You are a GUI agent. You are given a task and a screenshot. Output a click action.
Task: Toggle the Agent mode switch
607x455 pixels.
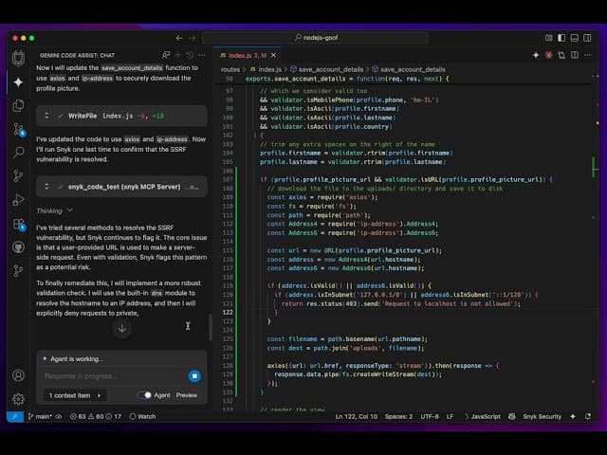click(x=144, y=395)
